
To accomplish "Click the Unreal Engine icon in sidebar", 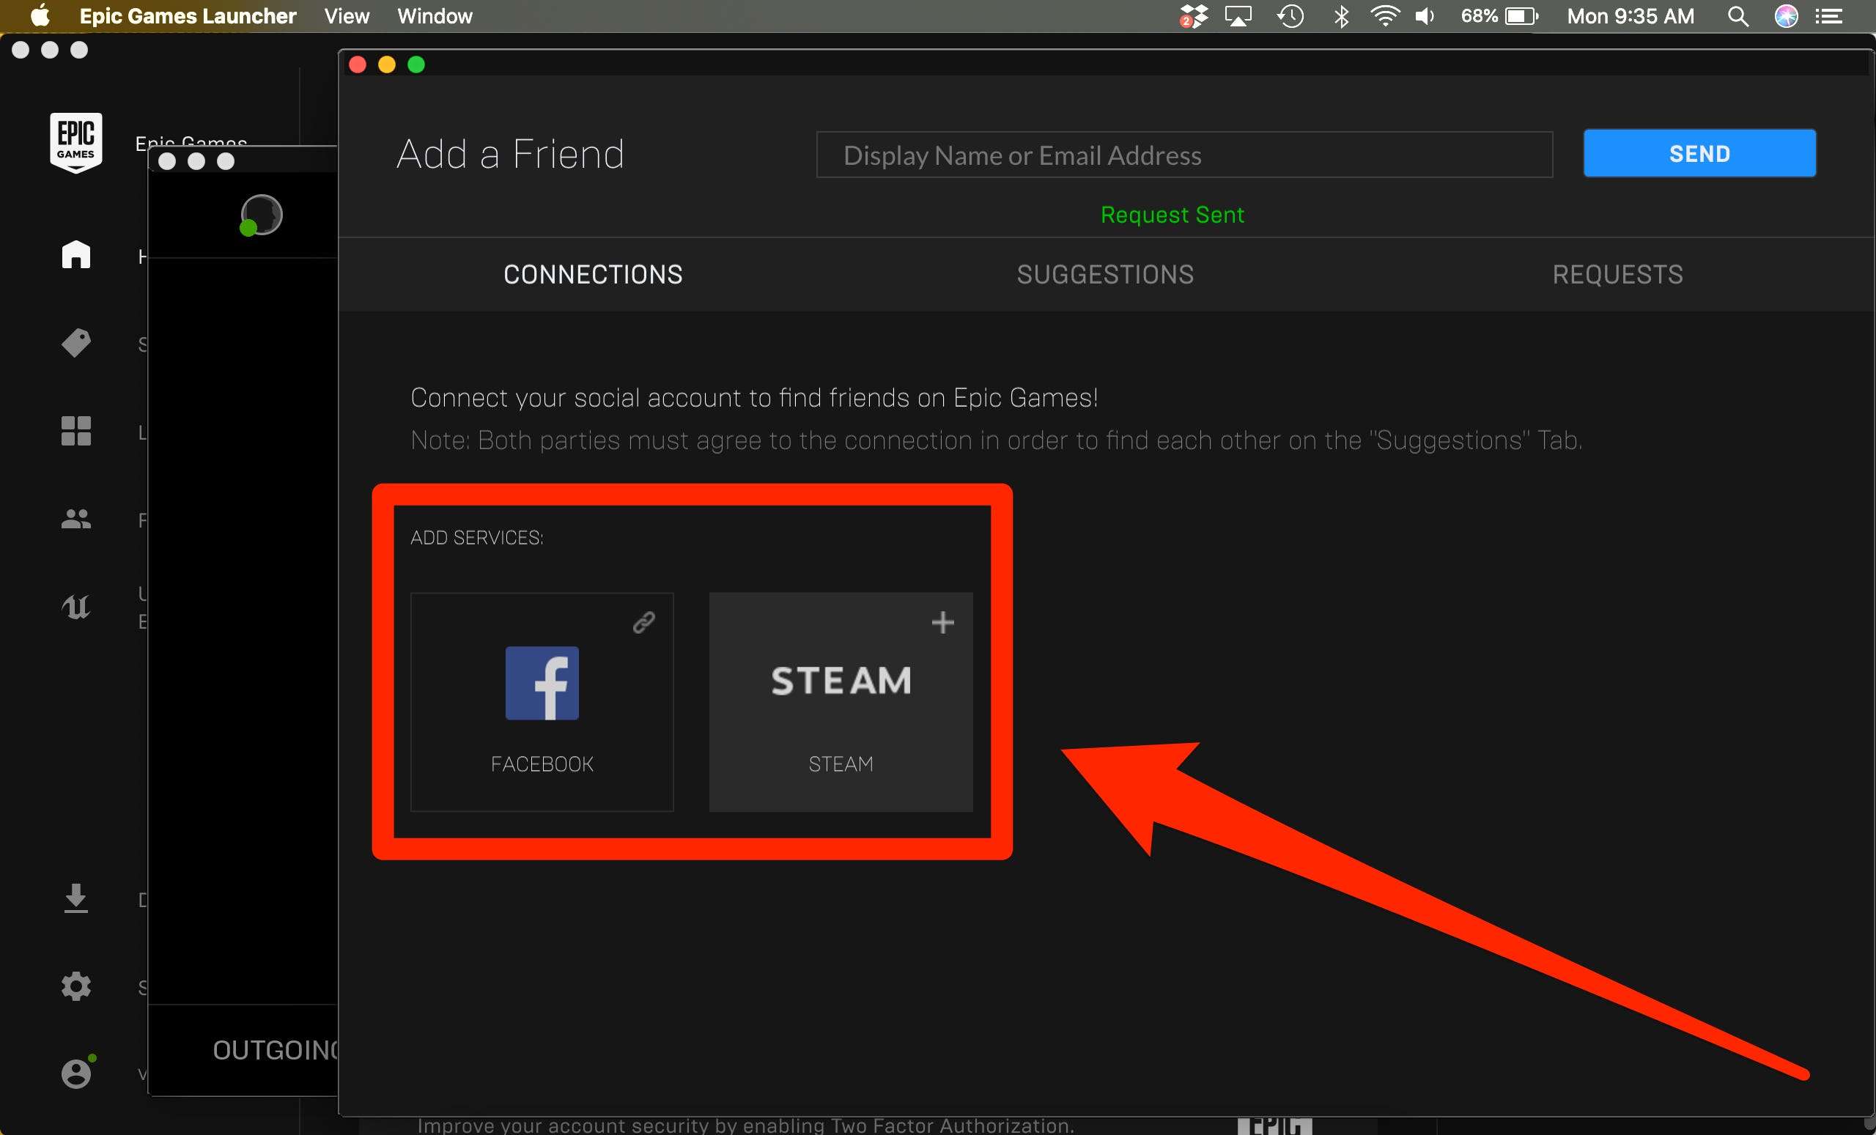I will pos(76,606).
